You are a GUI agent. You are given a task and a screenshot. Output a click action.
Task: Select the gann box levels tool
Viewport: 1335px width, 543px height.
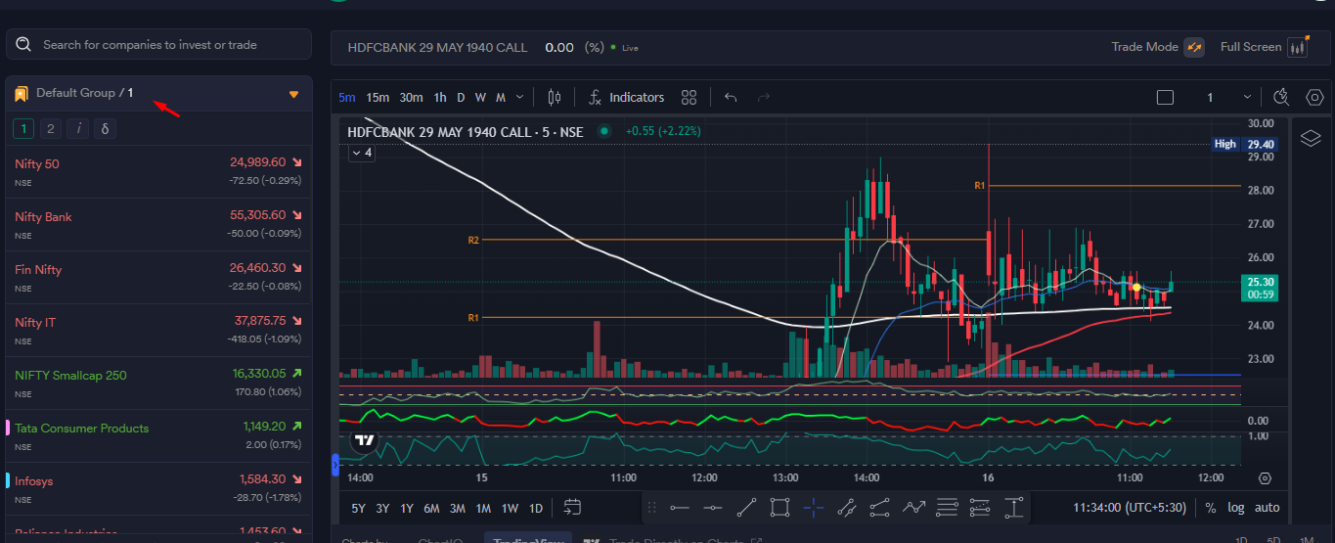pos(980,507)
